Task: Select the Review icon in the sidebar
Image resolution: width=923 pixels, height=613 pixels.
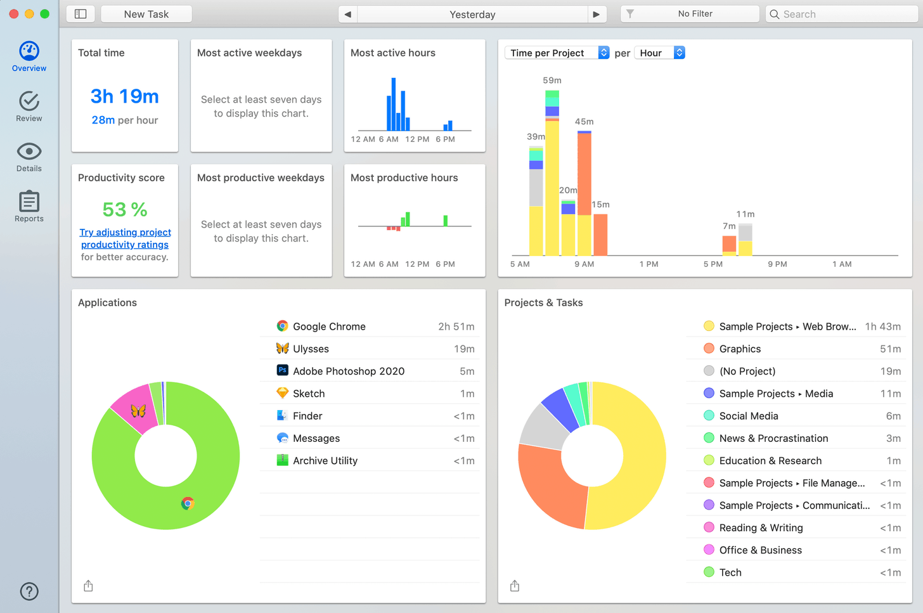Action: [x=29, y=105]
